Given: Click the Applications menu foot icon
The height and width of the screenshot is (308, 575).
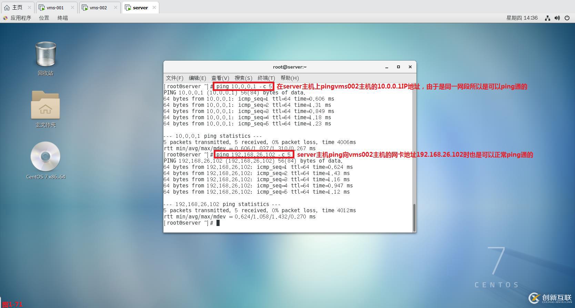Looking at the screenshot, I should click(x=5, y=18).
